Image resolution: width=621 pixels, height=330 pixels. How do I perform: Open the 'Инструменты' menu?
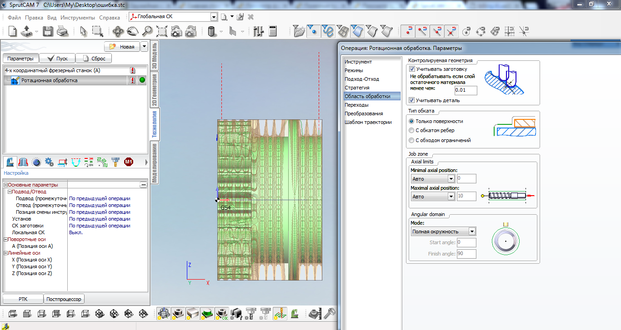[78, 18]
